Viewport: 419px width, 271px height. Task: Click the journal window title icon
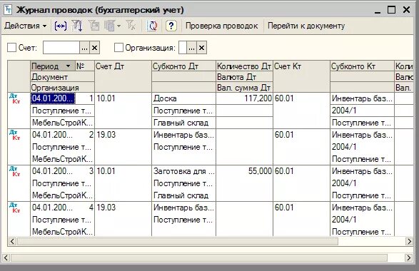click(x=8, y=10)
